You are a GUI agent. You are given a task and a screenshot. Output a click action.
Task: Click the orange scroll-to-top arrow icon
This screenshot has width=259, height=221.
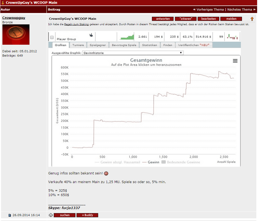(x=252, y=19)
